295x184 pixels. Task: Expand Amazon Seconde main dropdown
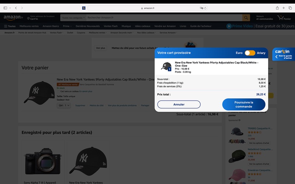click(122, 32)
